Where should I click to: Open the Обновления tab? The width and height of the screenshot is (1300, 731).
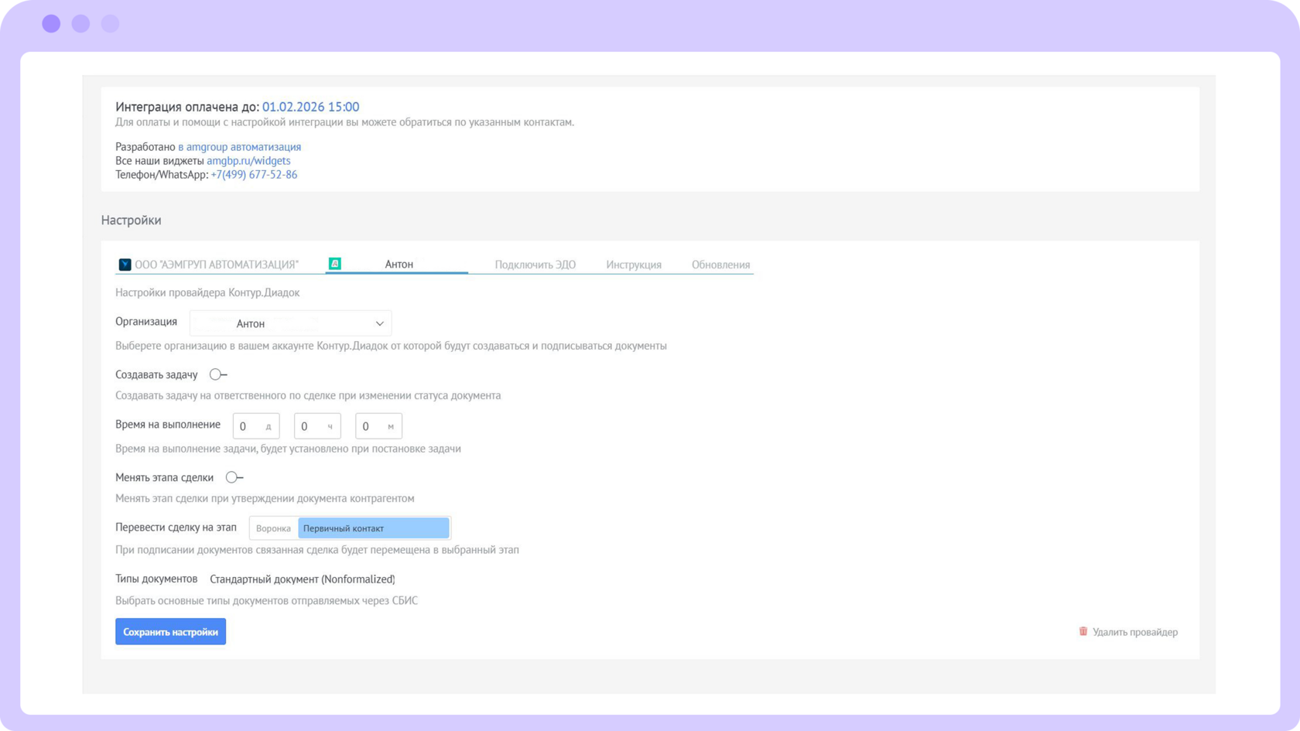coord(721,265)
